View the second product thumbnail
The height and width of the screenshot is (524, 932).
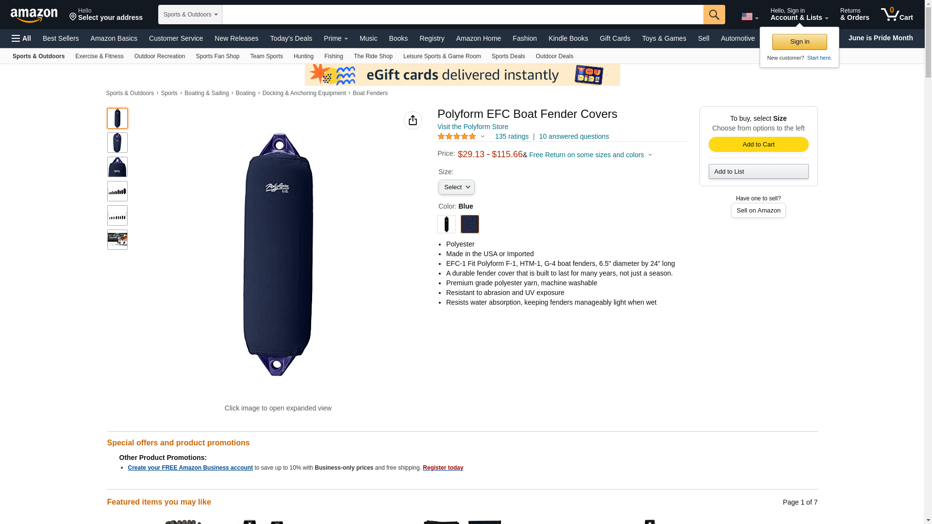click(117, 143)
